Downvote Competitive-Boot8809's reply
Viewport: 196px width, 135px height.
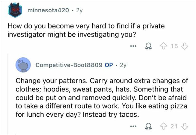(x=185, y=127)
